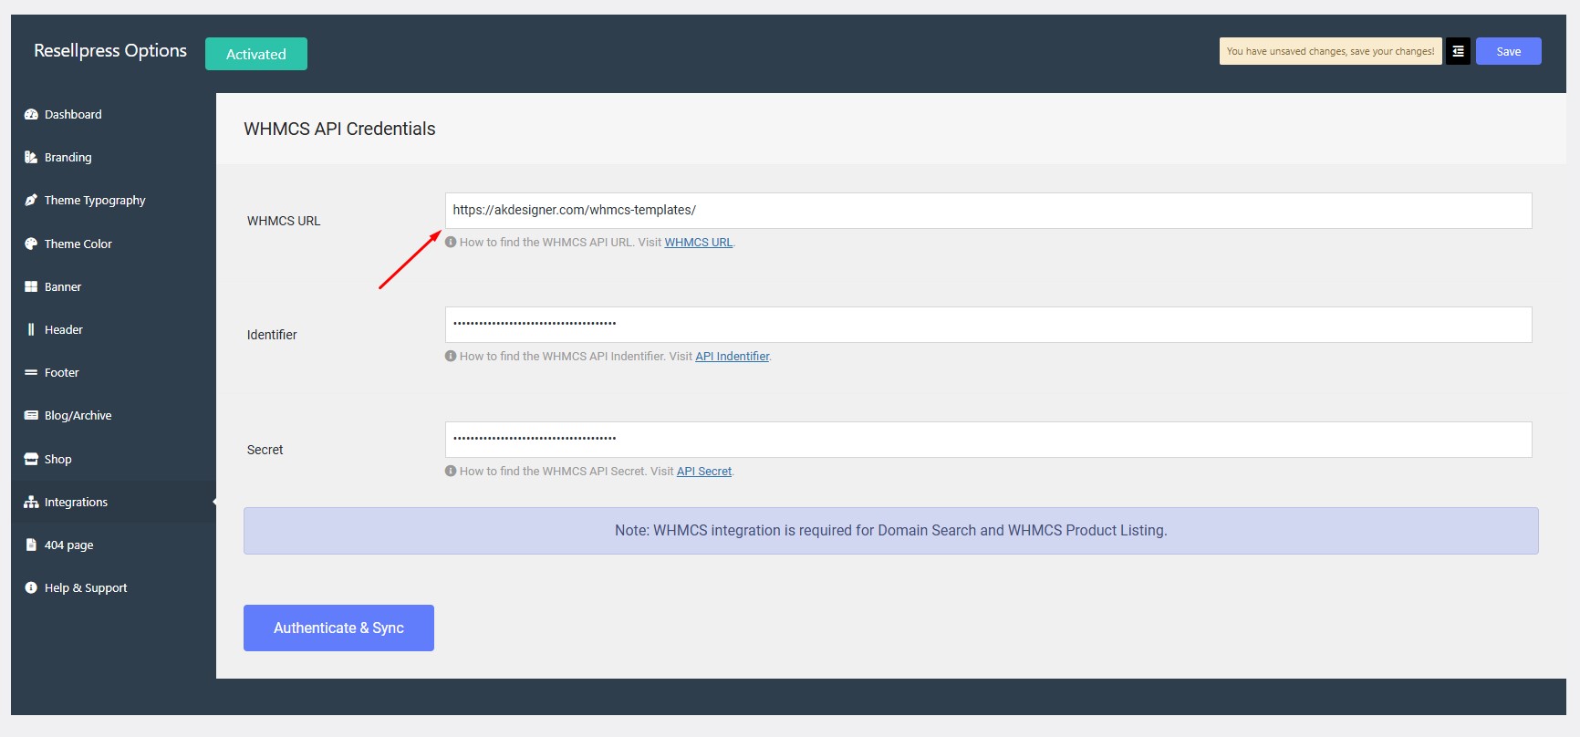Click info icon under Identifier field

(x=451, y=356)
